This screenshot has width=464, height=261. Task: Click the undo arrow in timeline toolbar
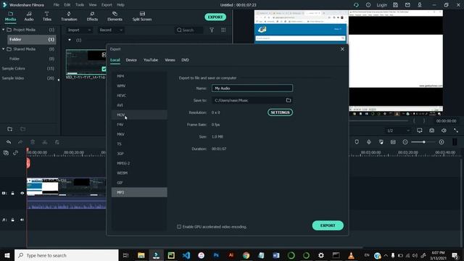click(x=9, y=142)
